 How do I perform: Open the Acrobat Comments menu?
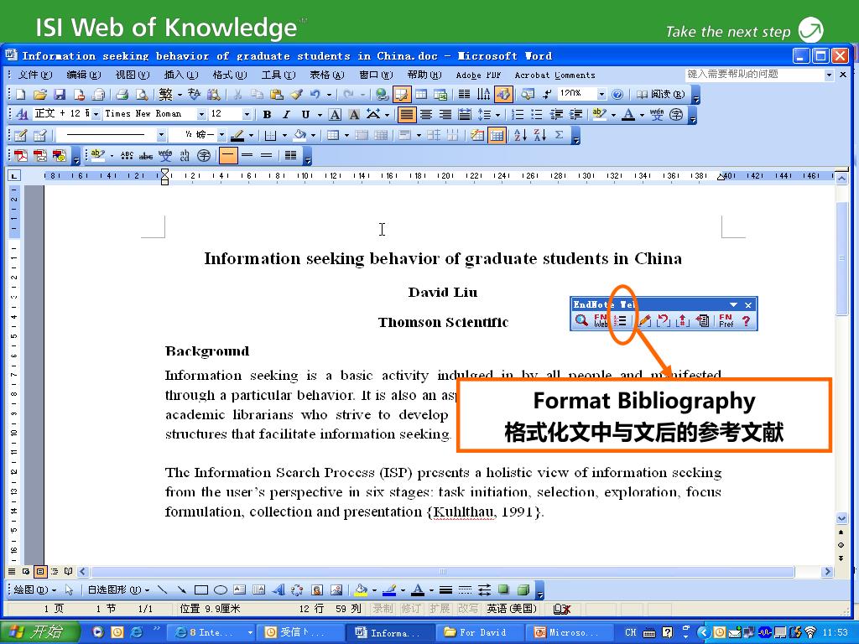pos(555,75)
